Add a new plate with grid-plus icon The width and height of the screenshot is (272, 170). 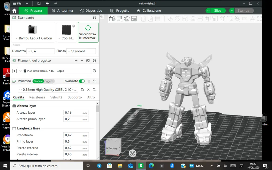(x=119, y=18)
